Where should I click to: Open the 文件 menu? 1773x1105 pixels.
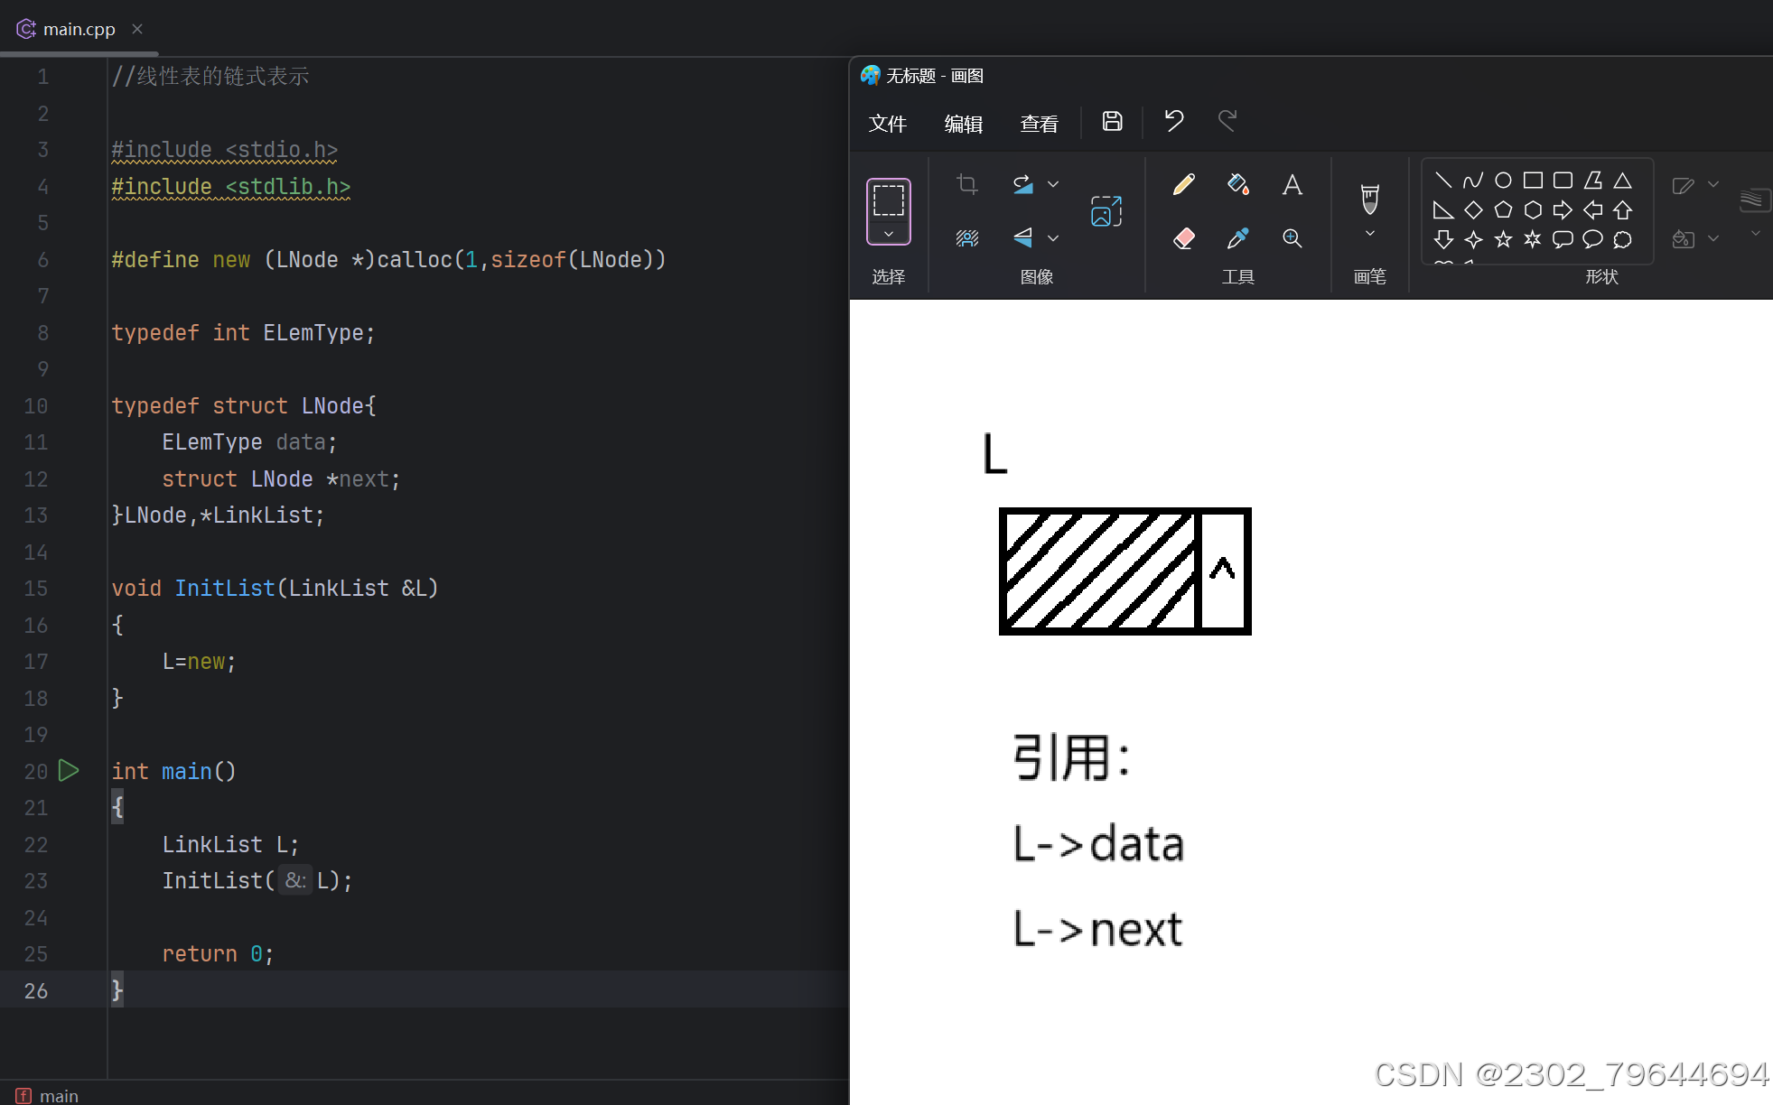point(887,124)
